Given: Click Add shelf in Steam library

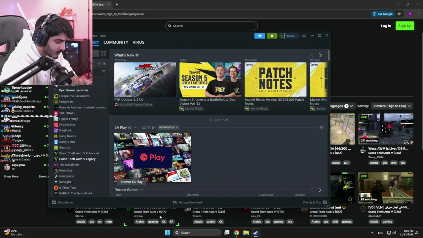Looking at the screenshot, I should (x=218, y=120).
